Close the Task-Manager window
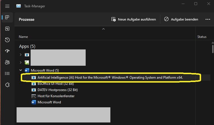The height and width of the screenshot is (125, 214). 209,4
